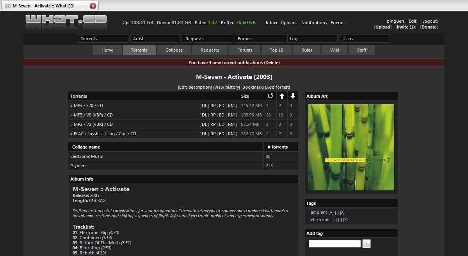
Task: Expand the FLAC / Lossless / Log / Cue row
Action: (105, 134)
